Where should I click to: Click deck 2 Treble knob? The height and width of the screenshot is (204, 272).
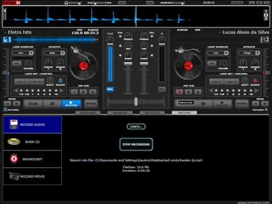tap(144, 35)
